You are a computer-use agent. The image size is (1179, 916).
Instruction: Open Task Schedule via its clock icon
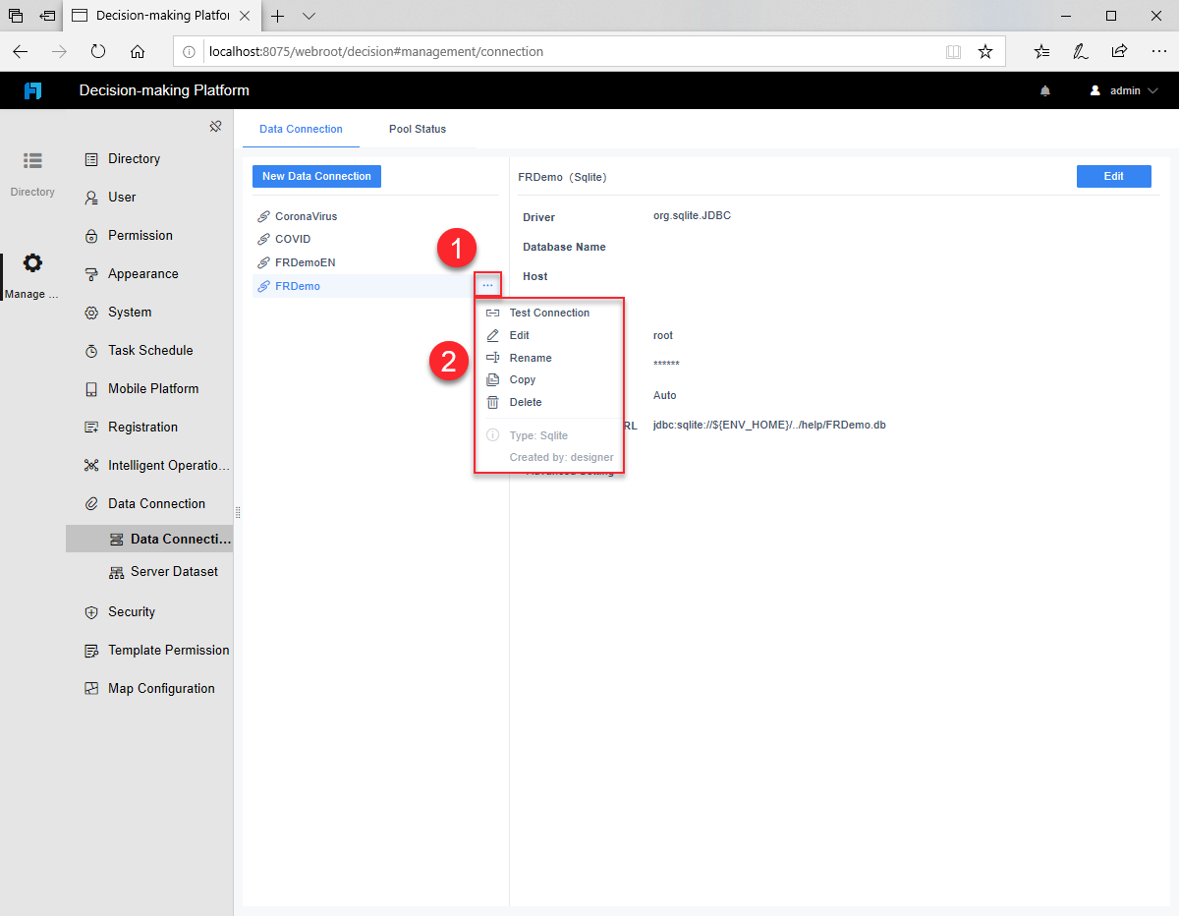90,350
